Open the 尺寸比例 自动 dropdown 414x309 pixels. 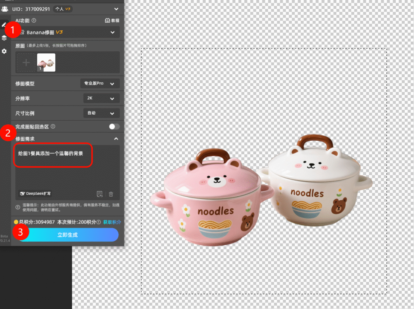click(x=101, y=113)
